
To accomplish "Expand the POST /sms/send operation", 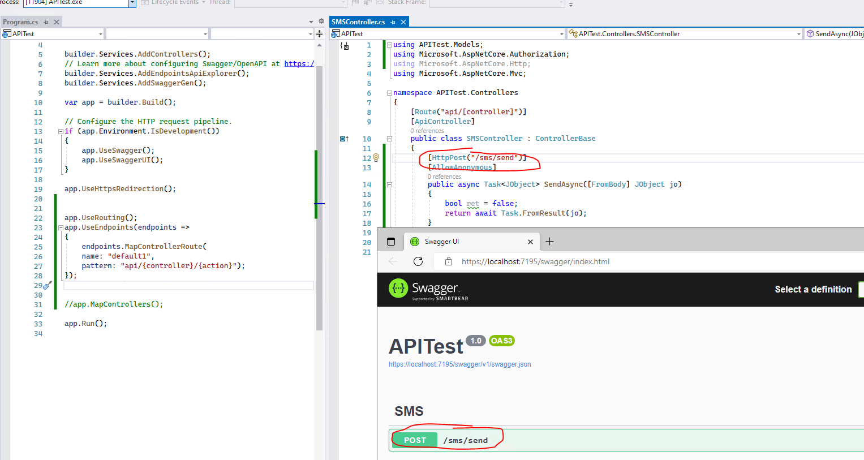I will (x=626, y=440).
